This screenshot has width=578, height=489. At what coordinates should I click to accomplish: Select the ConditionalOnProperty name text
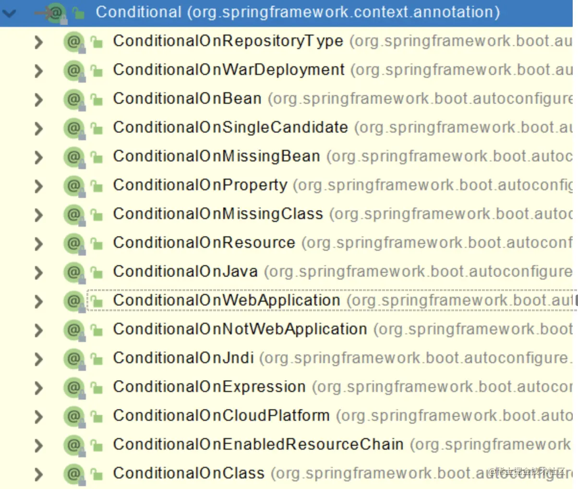pos(200,185)
